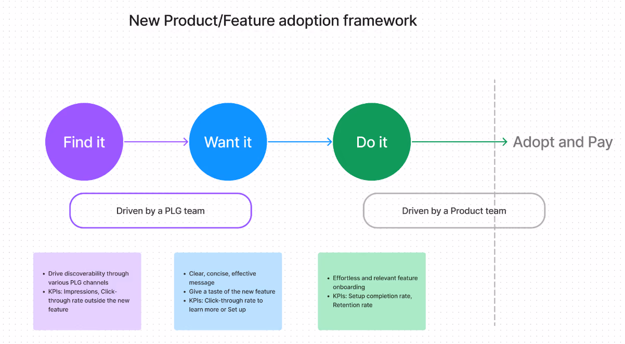Screen dimensions: 625x344
Task: Select "Give a taste of the new feature" text
Action: pyautogui.click(x=232, y=292)
